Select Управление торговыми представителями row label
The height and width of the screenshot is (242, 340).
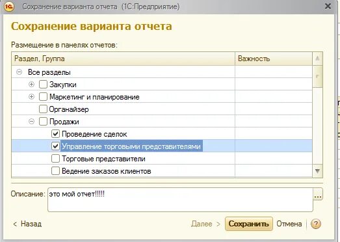(x=131, y=146)
